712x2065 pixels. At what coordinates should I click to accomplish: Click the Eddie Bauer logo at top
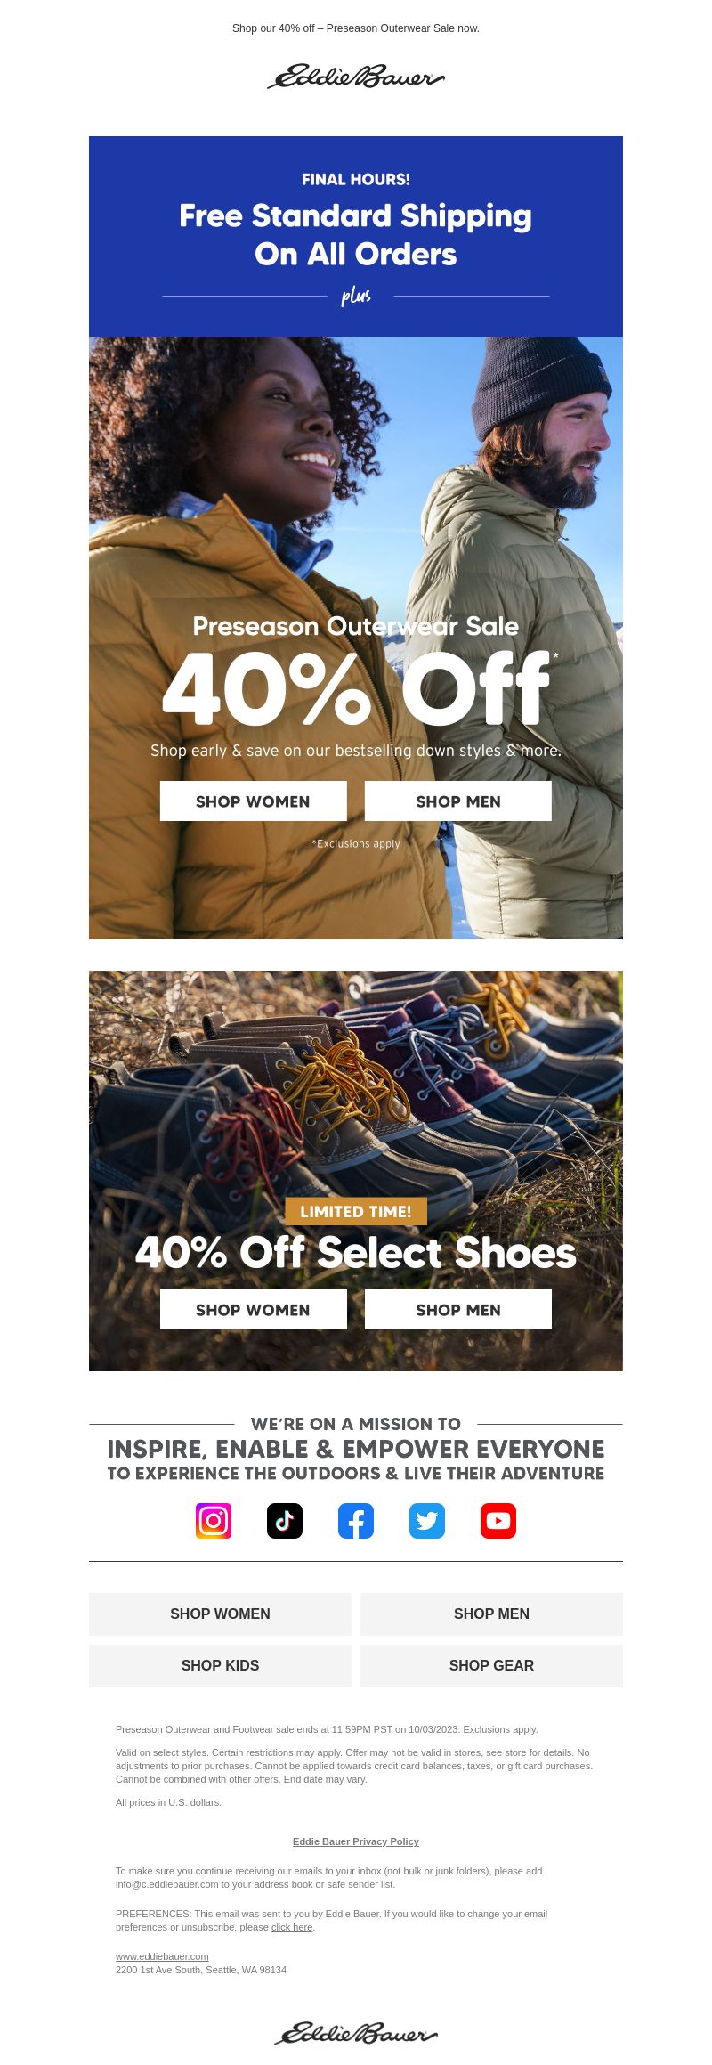tap(356, 77)
